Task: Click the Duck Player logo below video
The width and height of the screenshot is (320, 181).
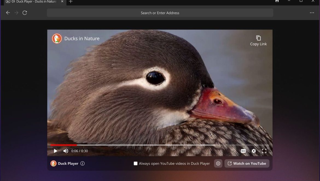Action: (53, 163)
